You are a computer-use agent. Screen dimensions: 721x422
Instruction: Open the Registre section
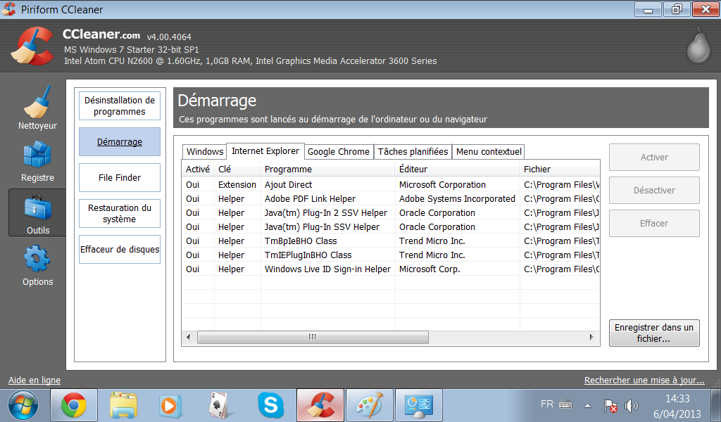pos(37,161)
